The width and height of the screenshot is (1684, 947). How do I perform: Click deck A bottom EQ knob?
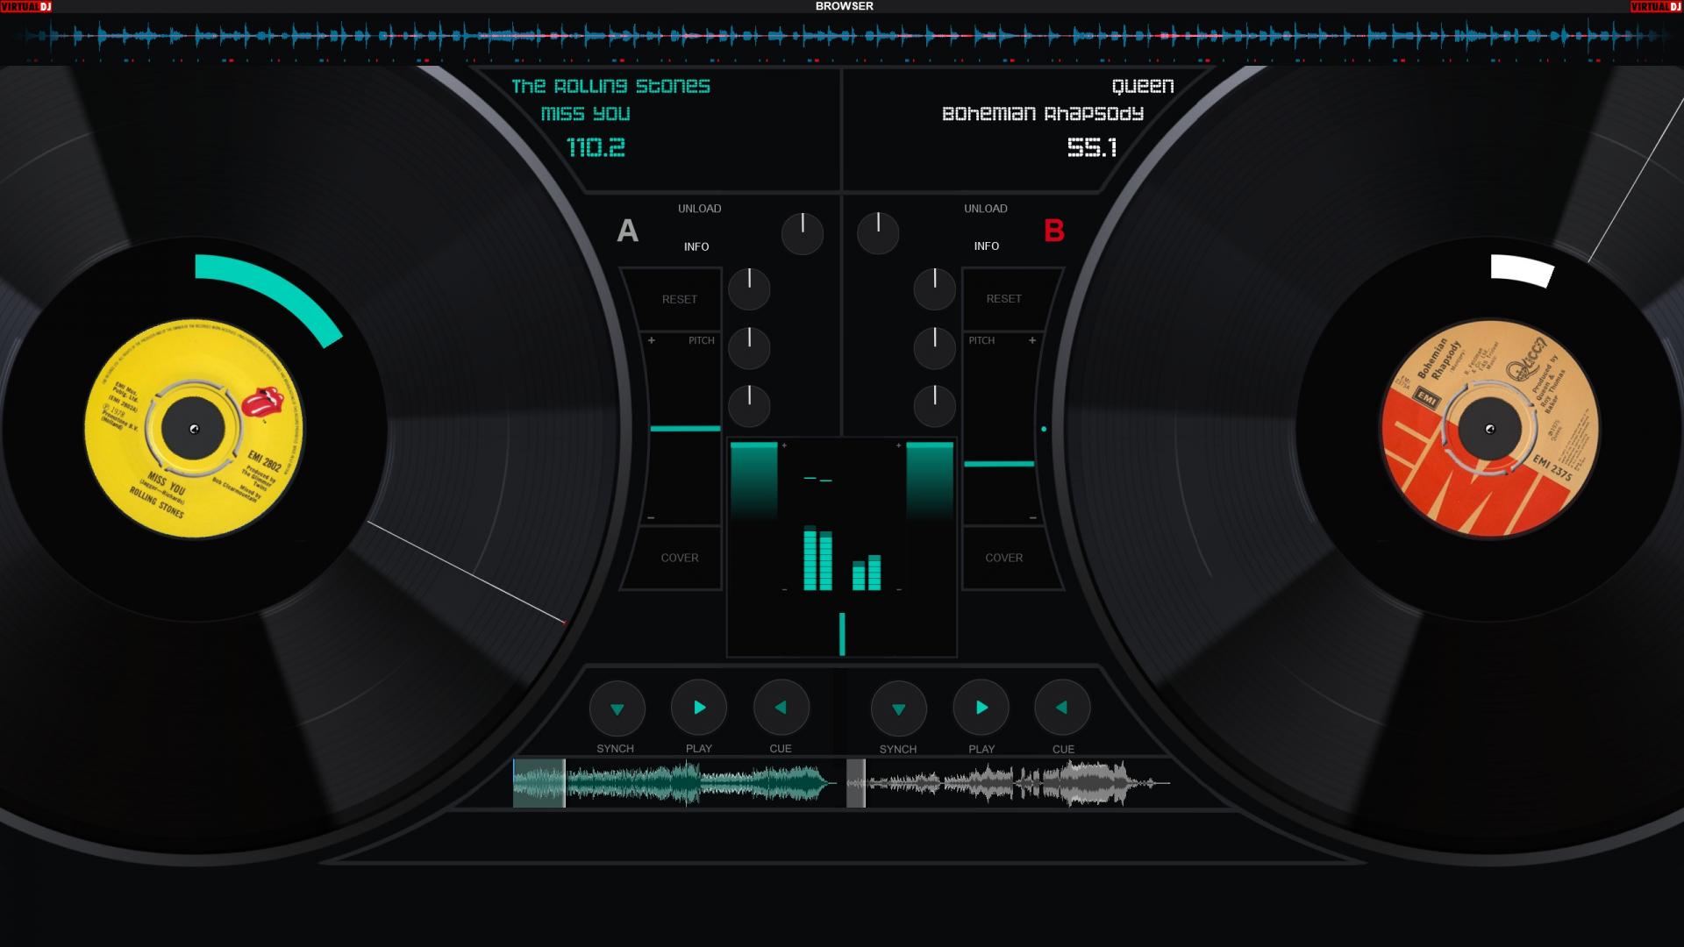[749, 406]
